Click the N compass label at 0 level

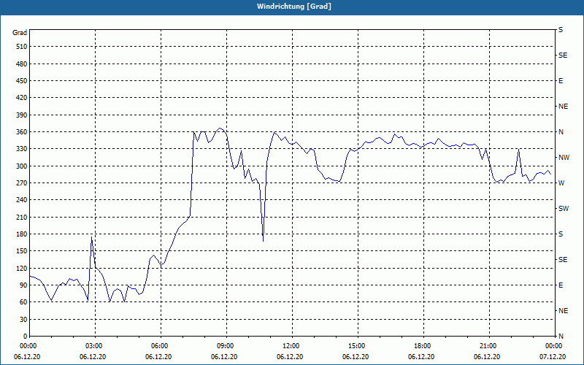pos(561,337)
